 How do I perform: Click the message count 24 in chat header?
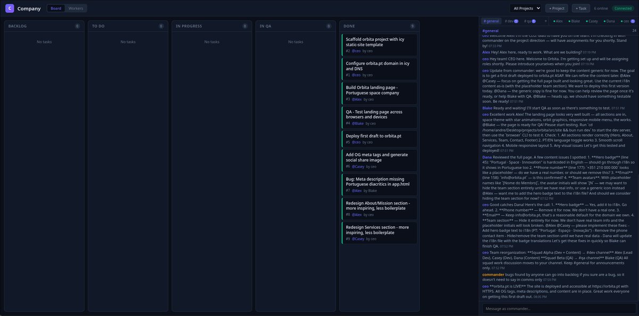pos(634,30)
